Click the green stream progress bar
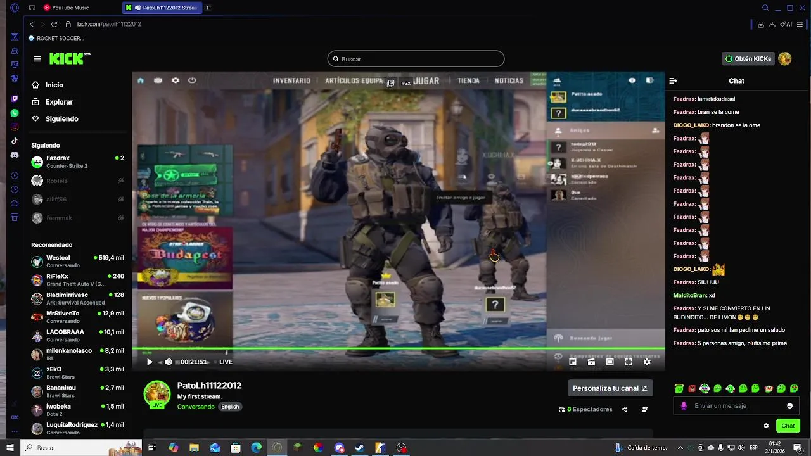811x456 pixels. click(398, 348)
